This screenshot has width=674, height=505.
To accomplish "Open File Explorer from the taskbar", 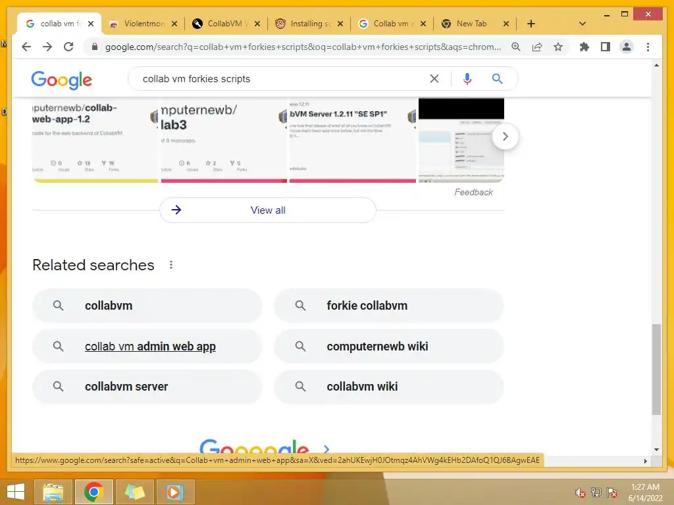I will point(53,492).
